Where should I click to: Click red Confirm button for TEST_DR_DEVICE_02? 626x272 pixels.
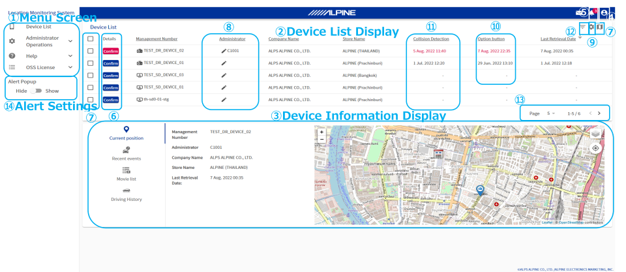pos(111,51)
